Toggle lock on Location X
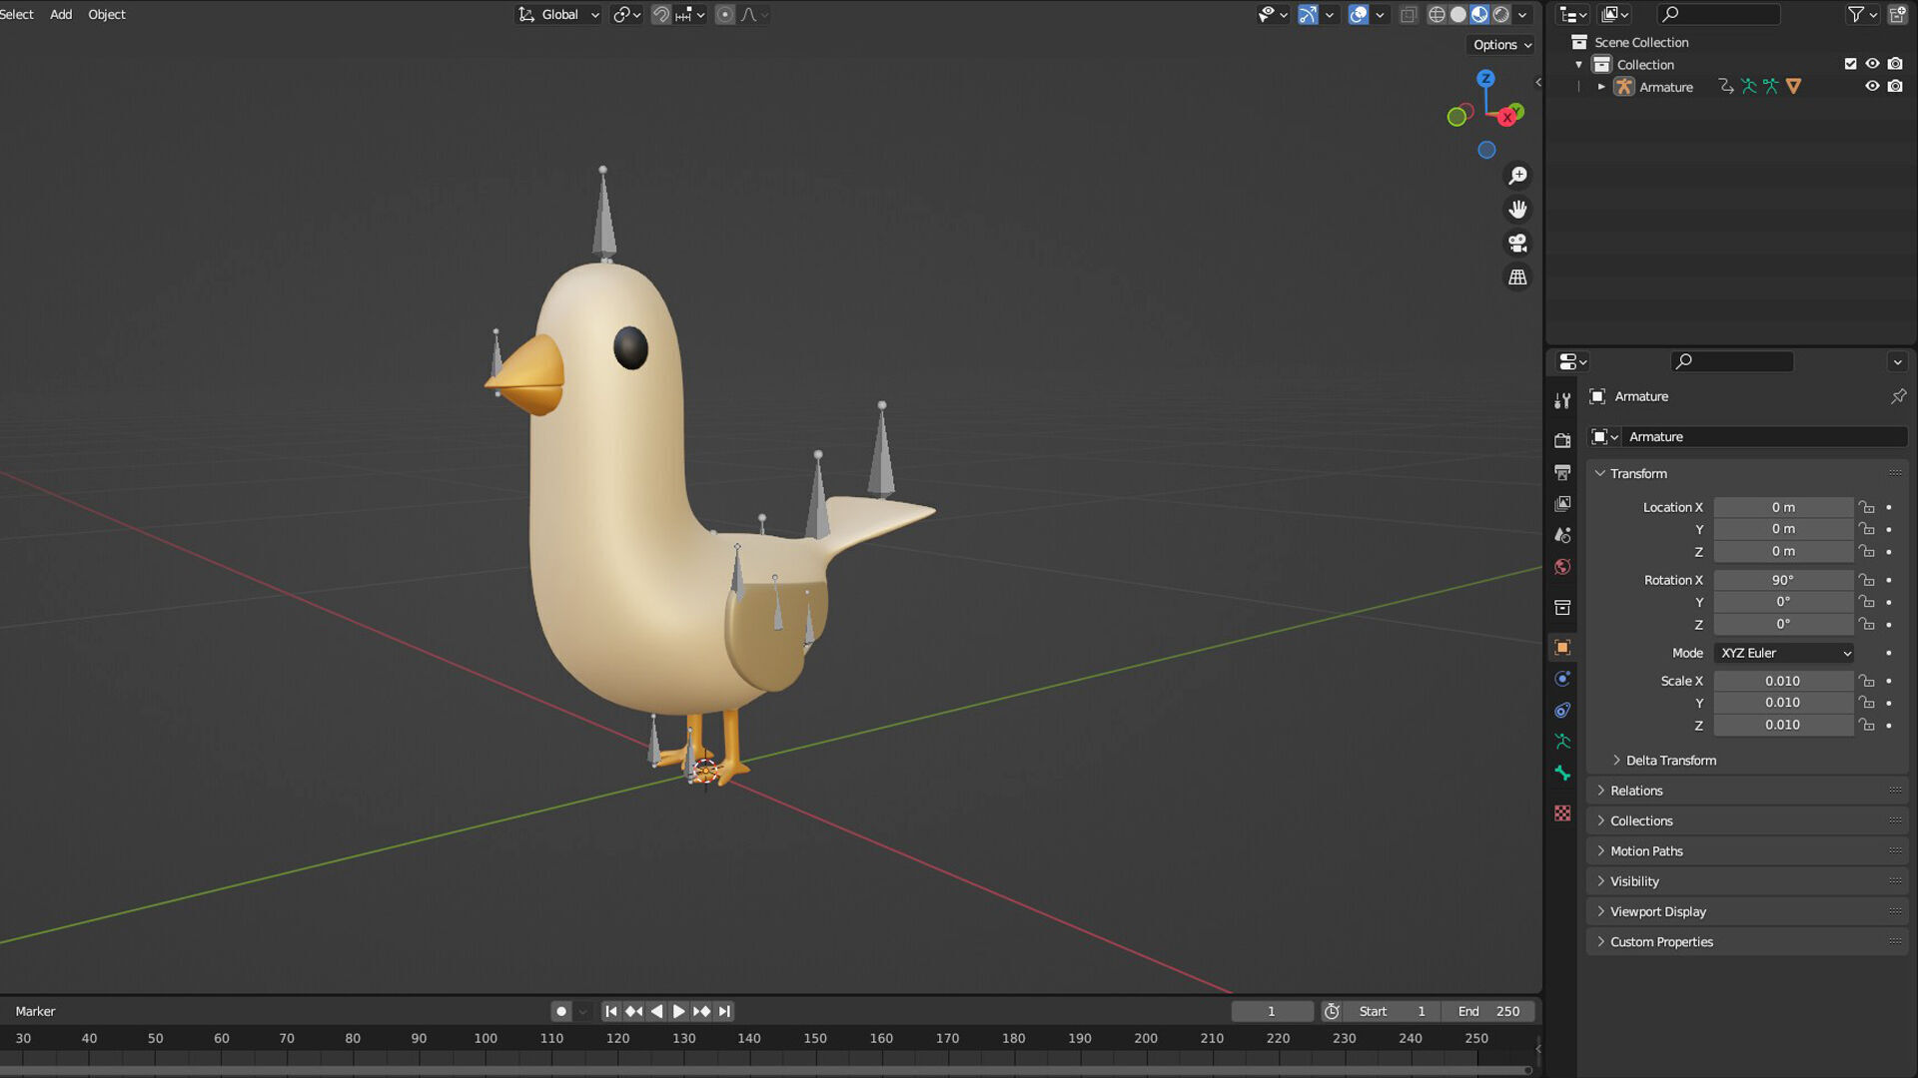The width and height of the screenshot is (1918, 1078). pos(1866,507)
